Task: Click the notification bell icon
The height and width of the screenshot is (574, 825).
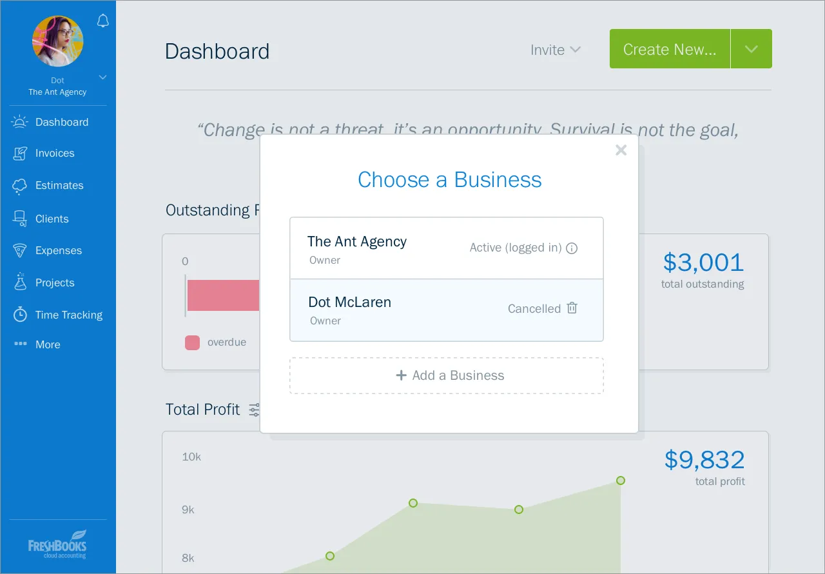Action: 102,21
